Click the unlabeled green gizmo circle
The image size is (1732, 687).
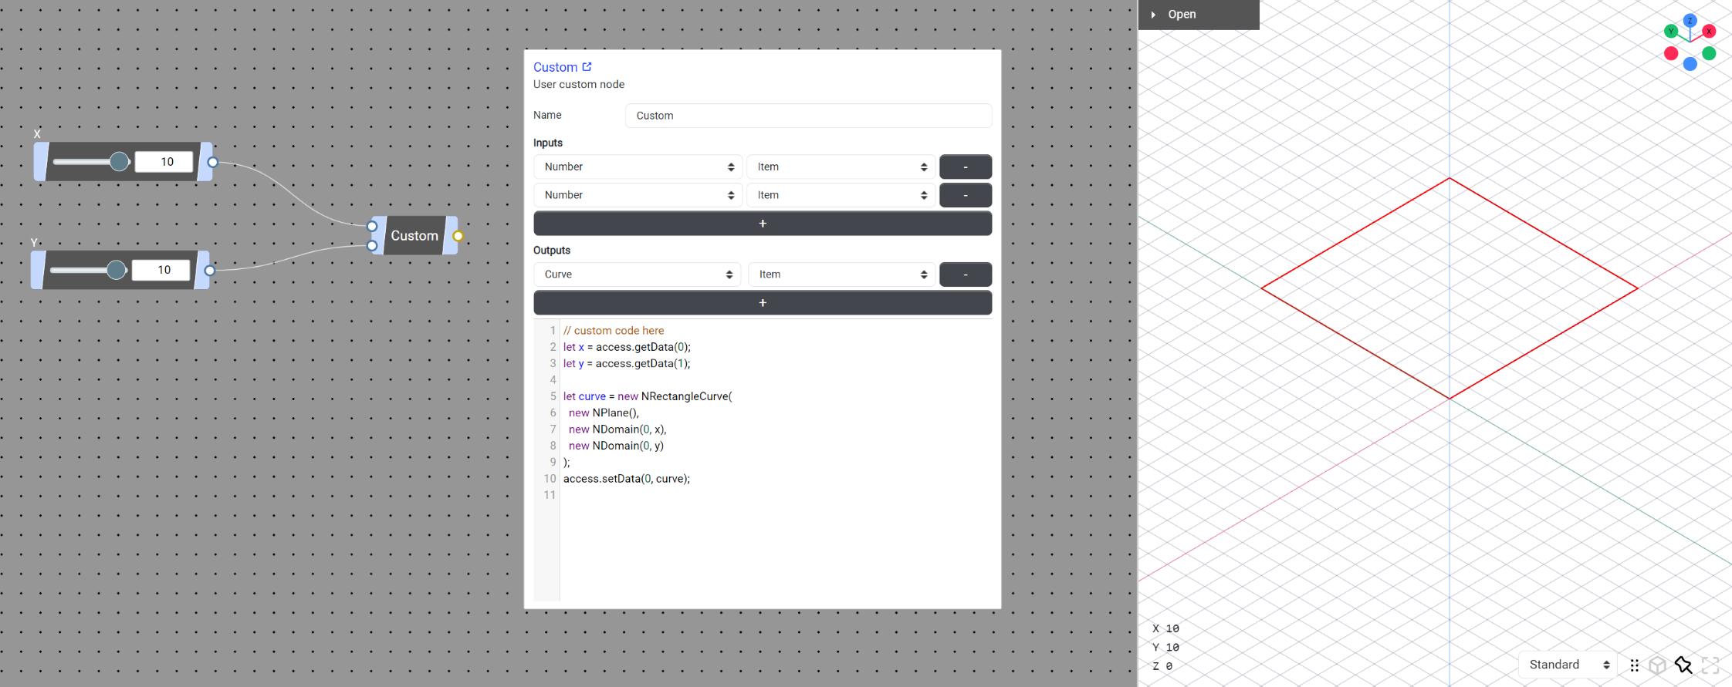tap(1709, 53)
